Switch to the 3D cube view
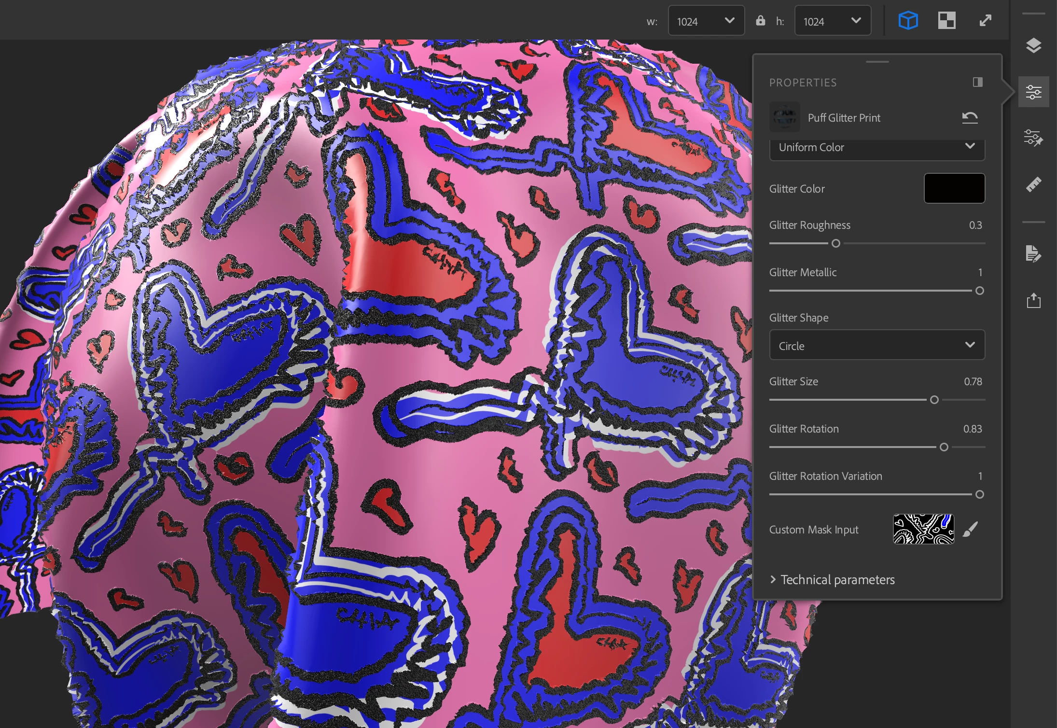 [908, 21]
